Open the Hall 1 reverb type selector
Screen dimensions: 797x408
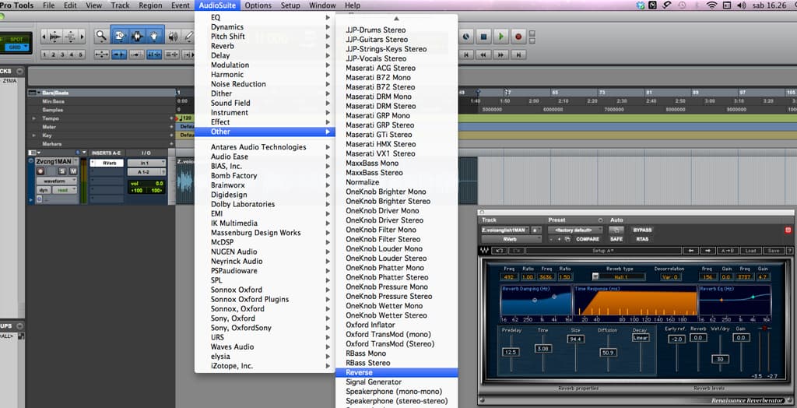tap(619, 276)
